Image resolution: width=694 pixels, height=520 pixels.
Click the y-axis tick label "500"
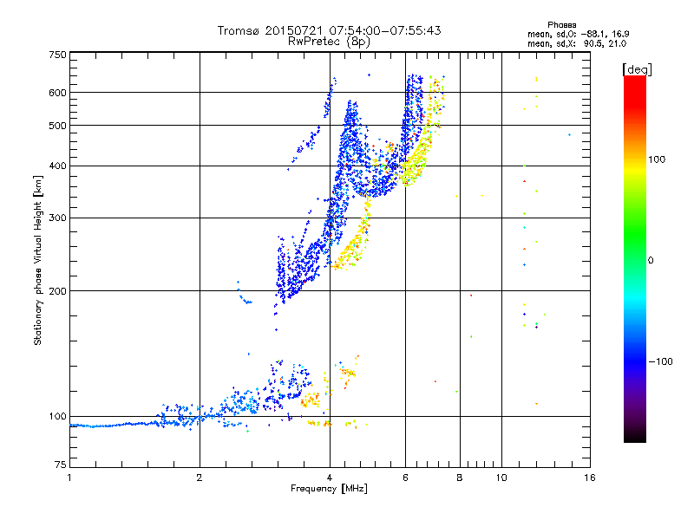tap(58, 126)
